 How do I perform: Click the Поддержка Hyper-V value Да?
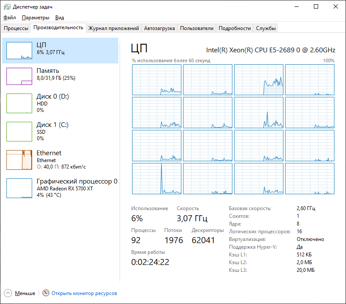(300, 247)
